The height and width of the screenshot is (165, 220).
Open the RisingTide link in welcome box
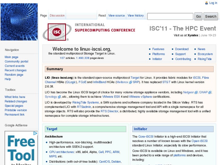(205, 59)
